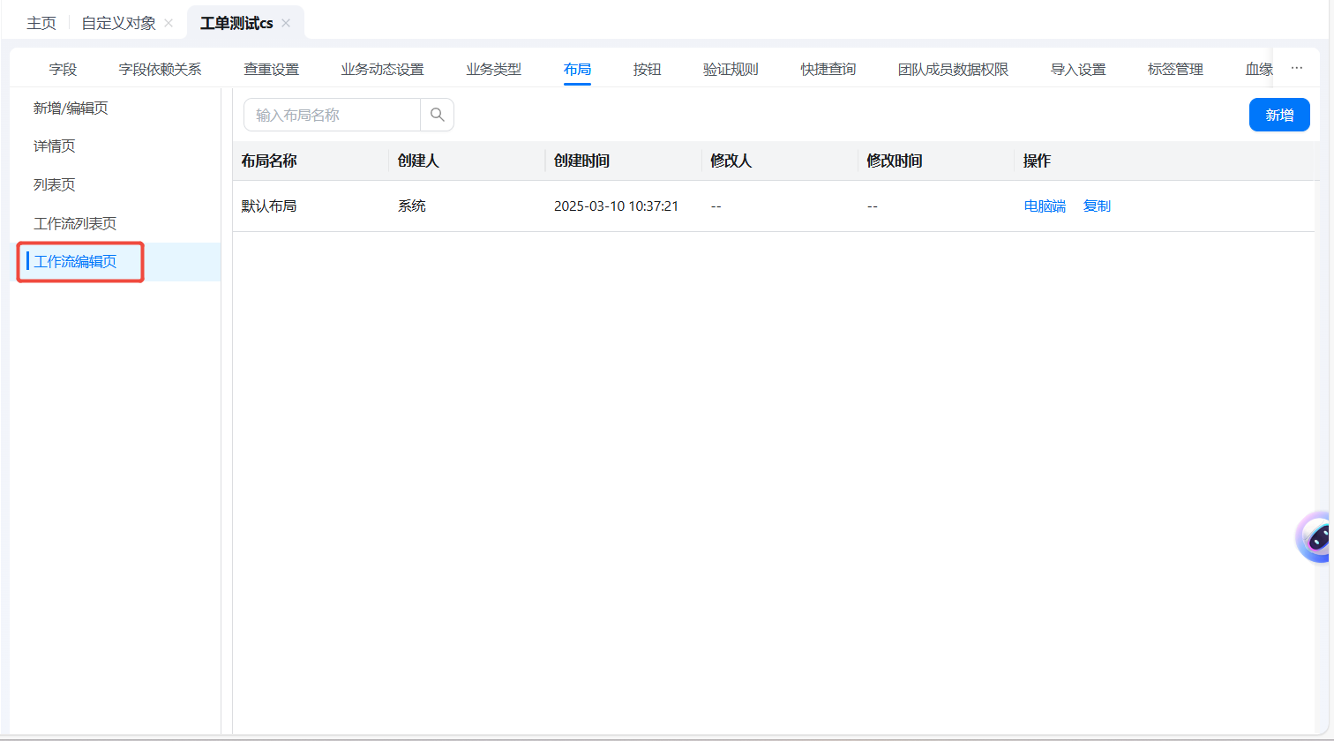Click the 2025-03-10 10:37:21 timestamp cell
This screenshot has height=741, width=1334.
click(616, 206)
